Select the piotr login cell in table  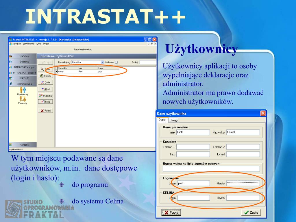[x=108, y=72]
